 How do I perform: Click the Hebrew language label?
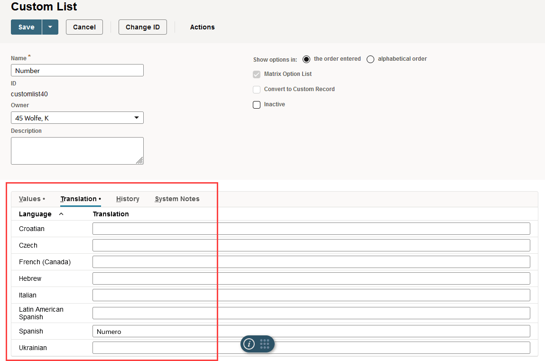[30, 278]
